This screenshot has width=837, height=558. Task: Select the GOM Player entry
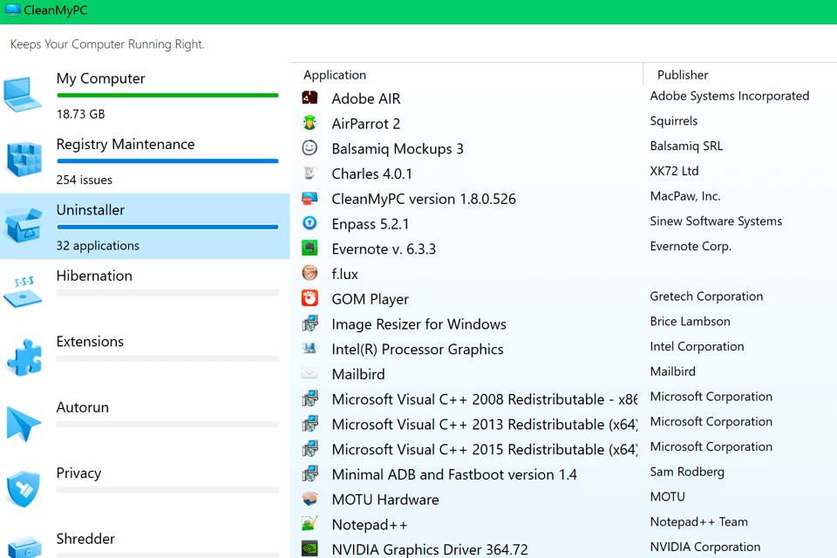pos(370,300)
